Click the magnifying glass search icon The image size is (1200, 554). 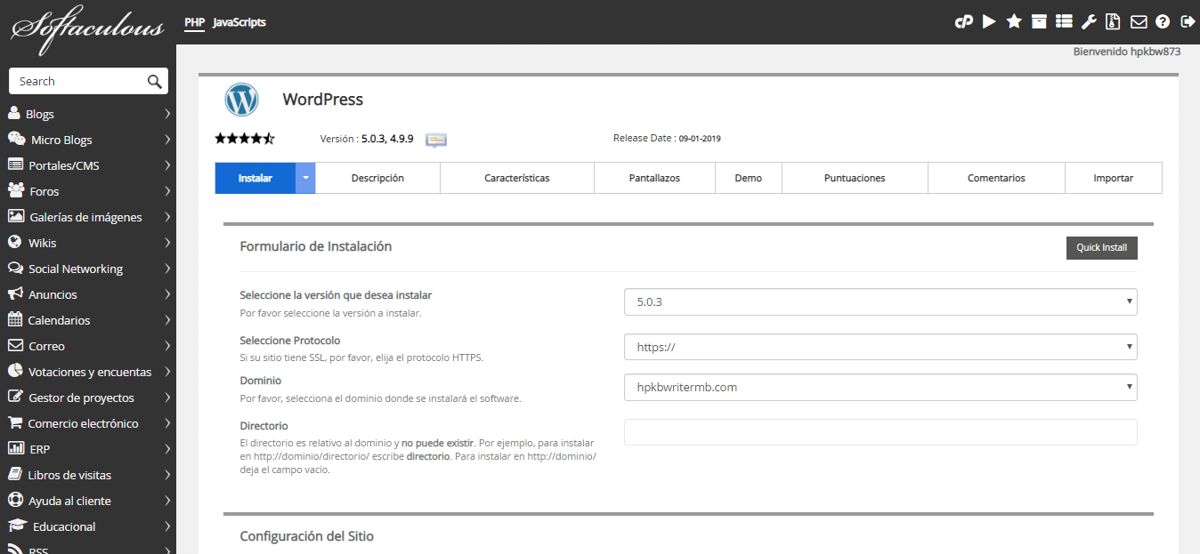pos(155,81)
